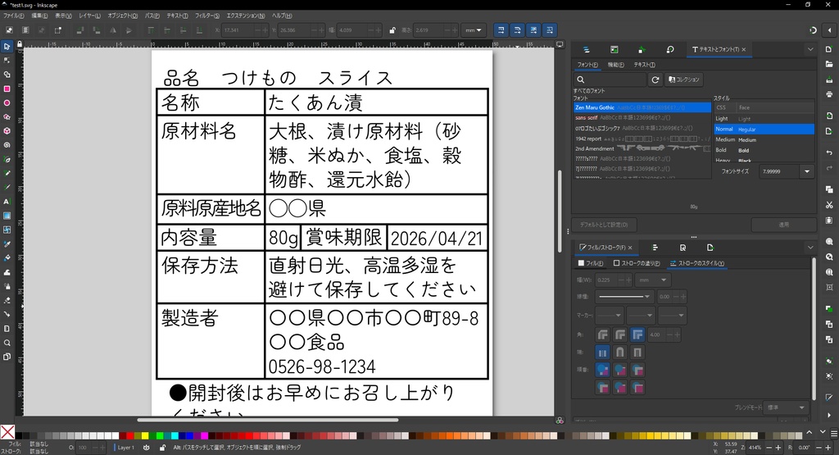Viewport: 839px width, 455px height.
Task: Open the dash pattern dropdown
Action: 624,297
